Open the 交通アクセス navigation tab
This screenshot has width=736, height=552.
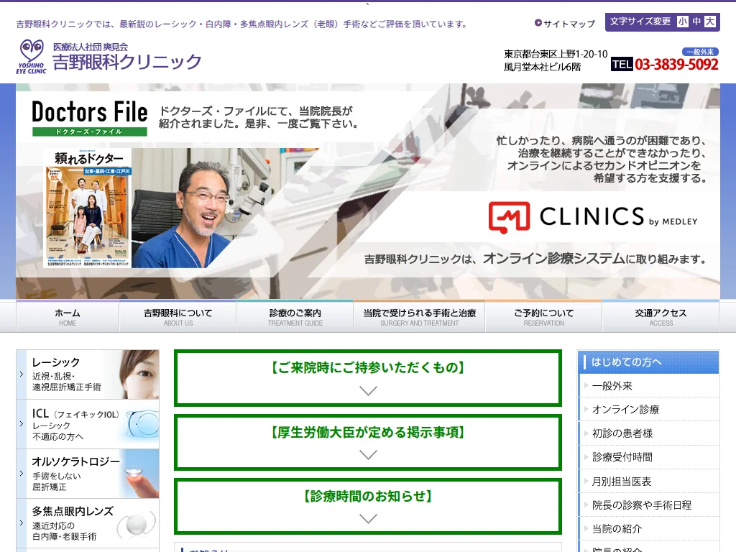pos(662,317)
